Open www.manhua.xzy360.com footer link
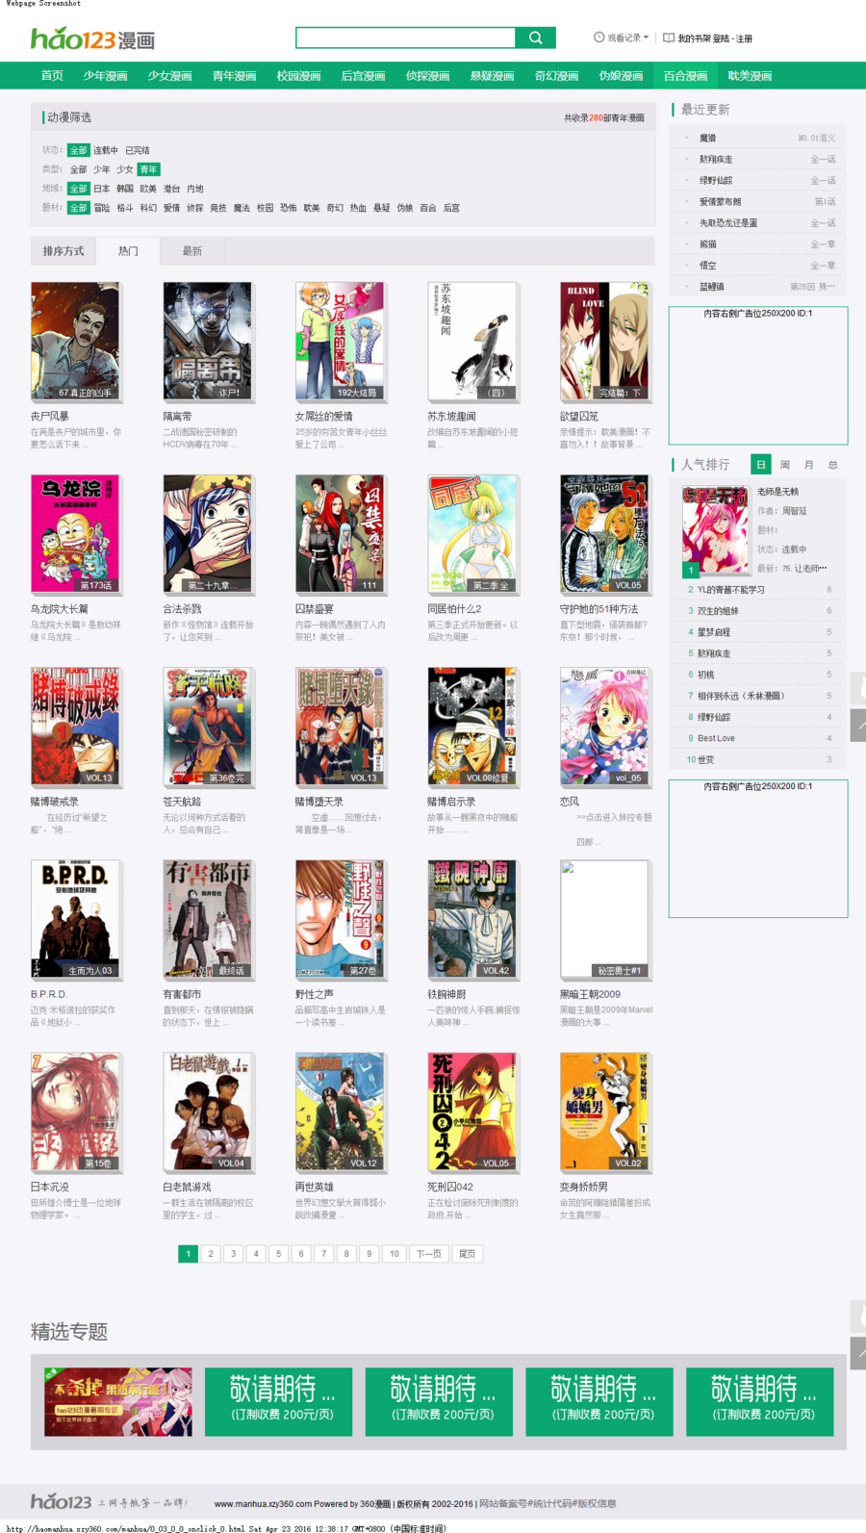This screenshot has width=866, height=1533. [263, 1503]
